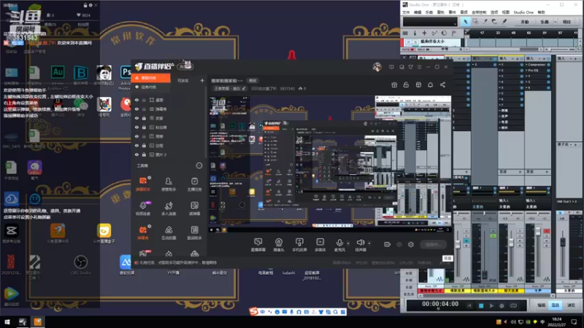The height and width of the screenshot is (328, 584).
Task: Click the marker flag icon in Studio One
Action: tap(454, 33)
